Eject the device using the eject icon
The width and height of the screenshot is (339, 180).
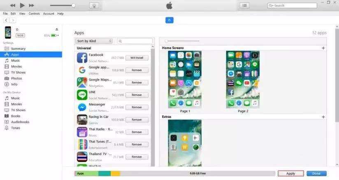tap(57, 30)
